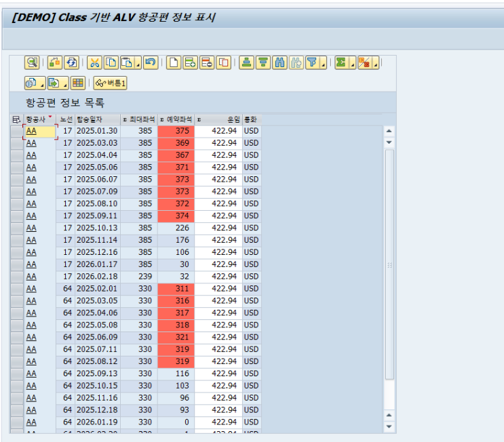Open AA link in the 2025.01.30 row
Screen dimensions: 504x442
pyautogui.click(x=31, y=131)
